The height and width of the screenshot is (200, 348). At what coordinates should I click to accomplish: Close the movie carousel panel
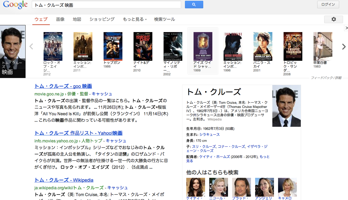click(x=346, y=28)
